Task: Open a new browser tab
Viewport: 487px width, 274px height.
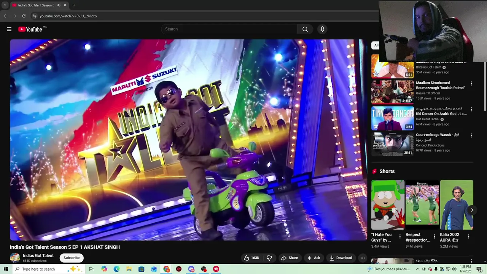Action: click(x=74, y=5)
